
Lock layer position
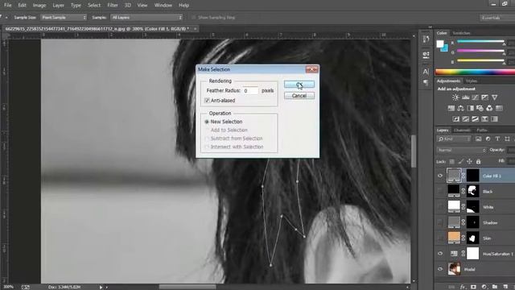click(x=469, y=161)
